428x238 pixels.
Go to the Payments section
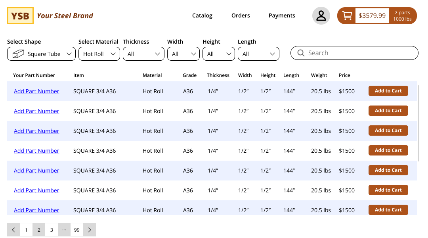(x=282, y=16)
